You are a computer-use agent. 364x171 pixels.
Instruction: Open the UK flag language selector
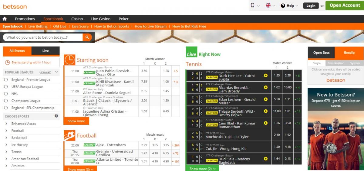[x=268, y=5]
